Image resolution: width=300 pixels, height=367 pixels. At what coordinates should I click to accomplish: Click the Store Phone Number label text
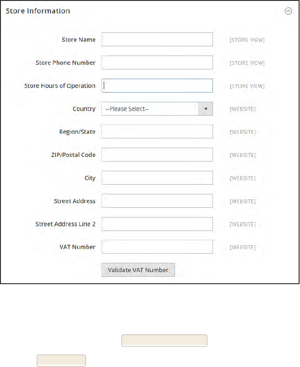(65, 63)
